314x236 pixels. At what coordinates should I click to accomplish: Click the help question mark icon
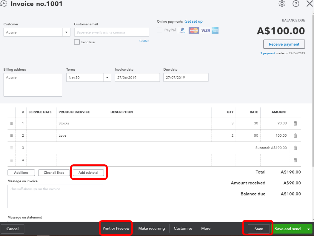tap(296, 4)
